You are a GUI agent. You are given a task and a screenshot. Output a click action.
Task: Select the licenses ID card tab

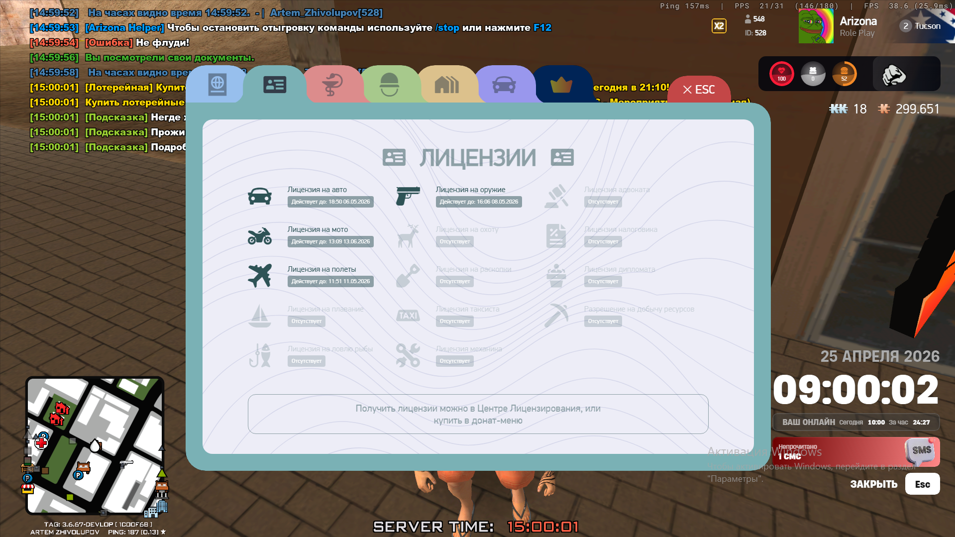coord(274,85)
